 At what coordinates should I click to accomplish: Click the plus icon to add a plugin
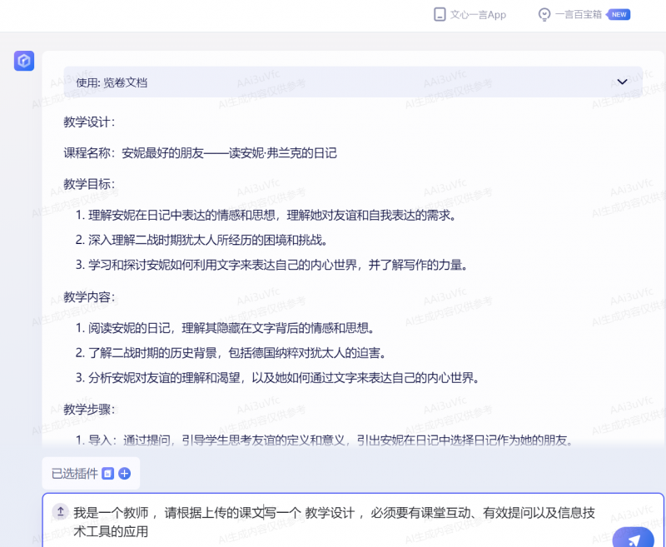click(124, 473)
